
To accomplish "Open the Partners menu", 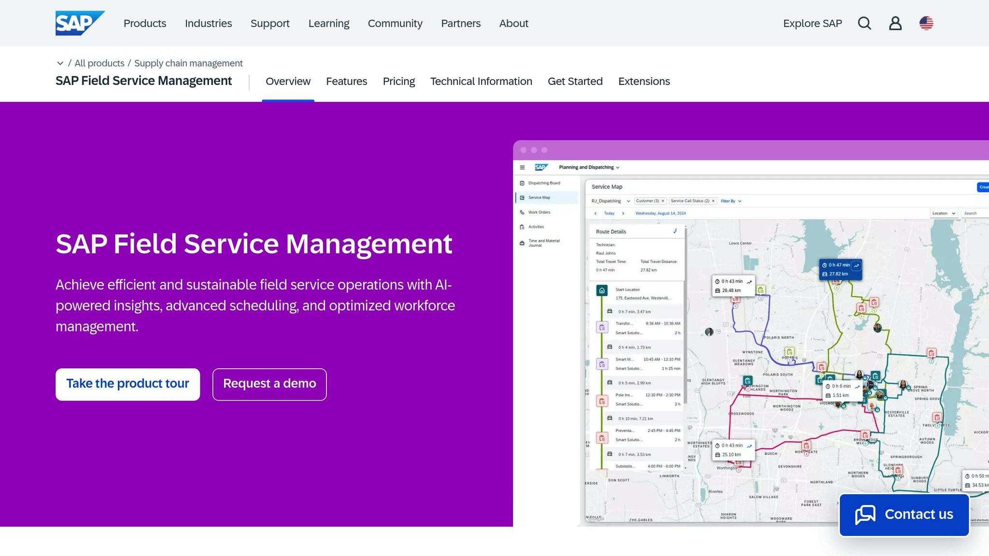I will [461, 23].
